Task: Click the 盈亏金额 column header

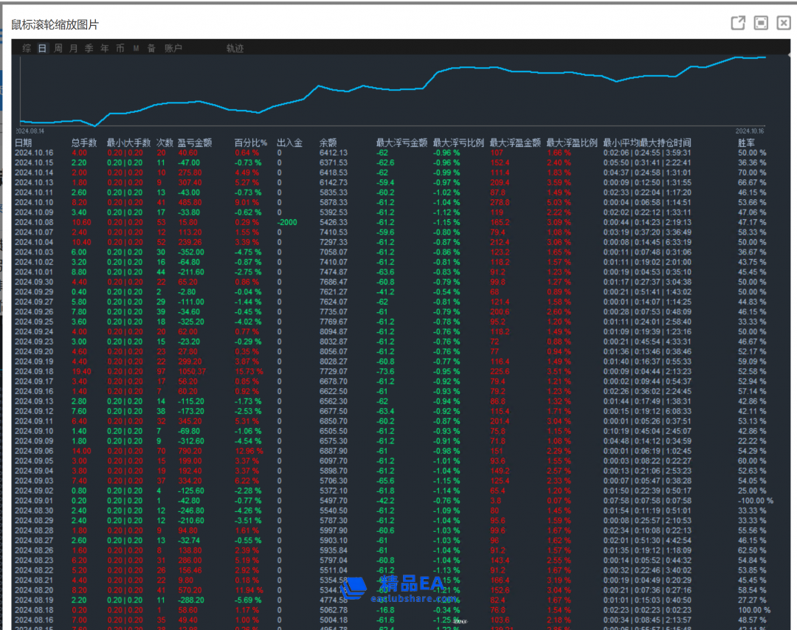Action: (195, 142)
